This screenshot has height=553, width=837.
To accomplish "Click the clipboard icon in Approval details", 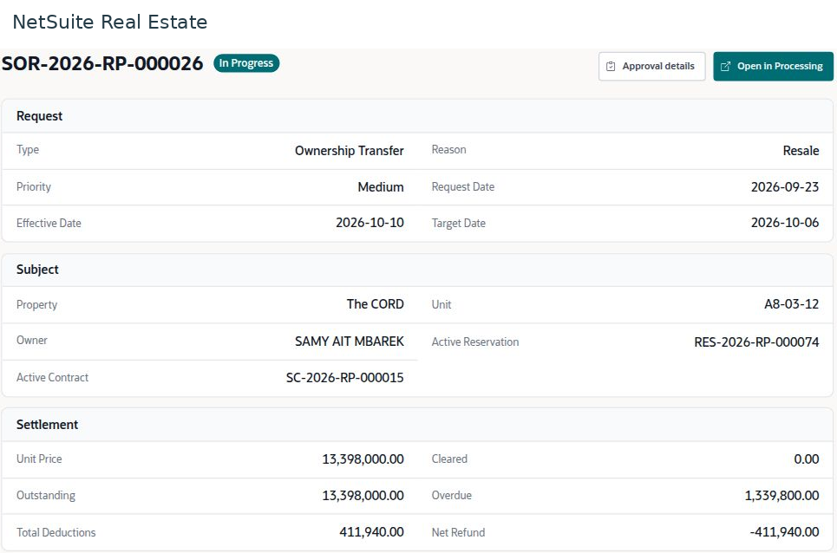I will (611, 67).
